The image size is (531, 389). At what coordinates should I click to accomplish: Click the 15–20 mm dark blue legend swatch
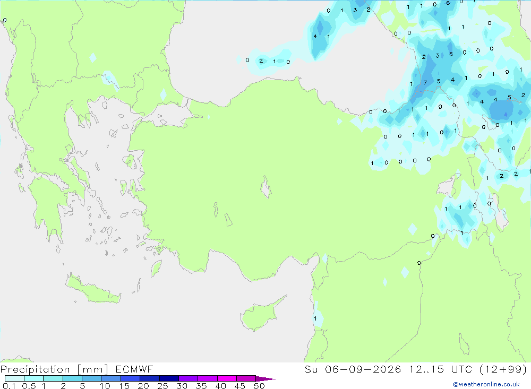click(131, 378)
